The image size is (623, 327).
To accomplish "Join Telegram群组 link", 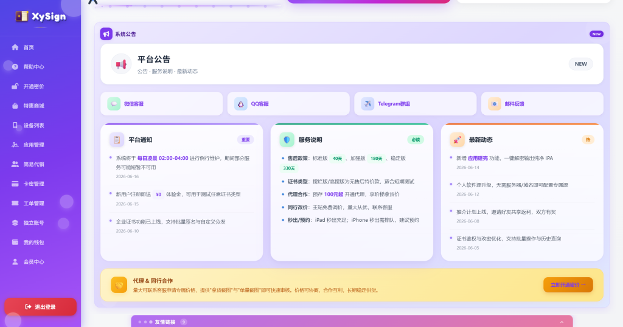I will click(x=415, y=103).
